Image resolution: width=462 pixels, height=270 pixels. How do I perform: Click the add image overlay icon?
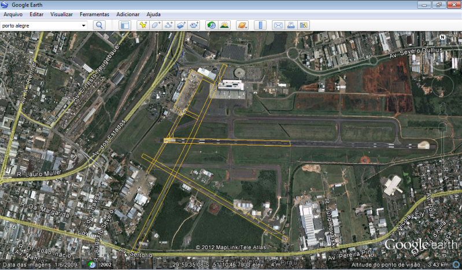tap(181, 25)
